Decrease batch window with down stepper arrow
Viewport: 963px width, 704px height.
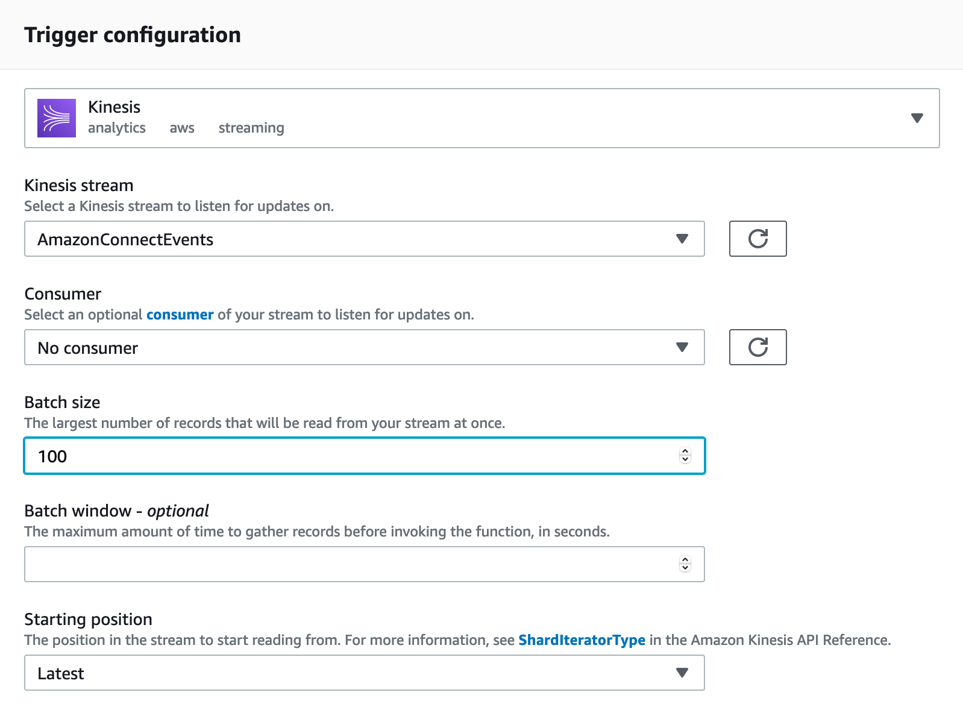[x=685, y=568]
